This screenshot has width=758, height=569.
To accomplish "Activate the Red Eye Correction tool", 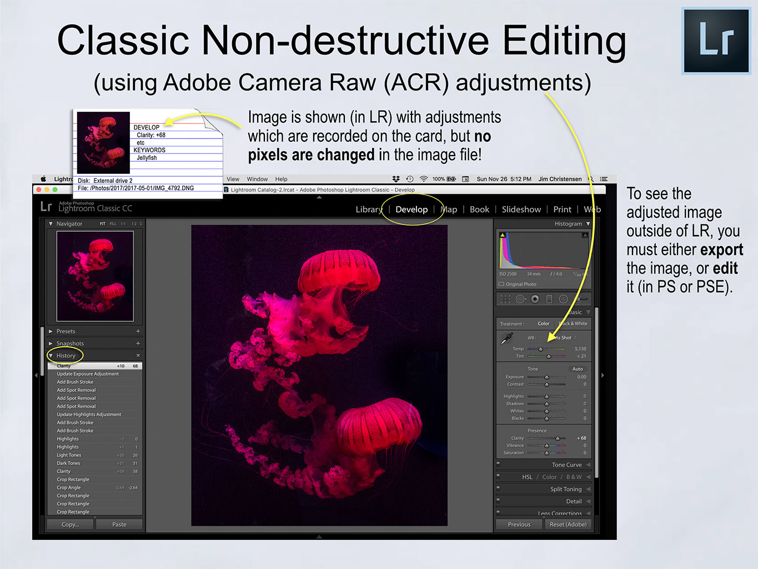I will click(x=535, y=299).
